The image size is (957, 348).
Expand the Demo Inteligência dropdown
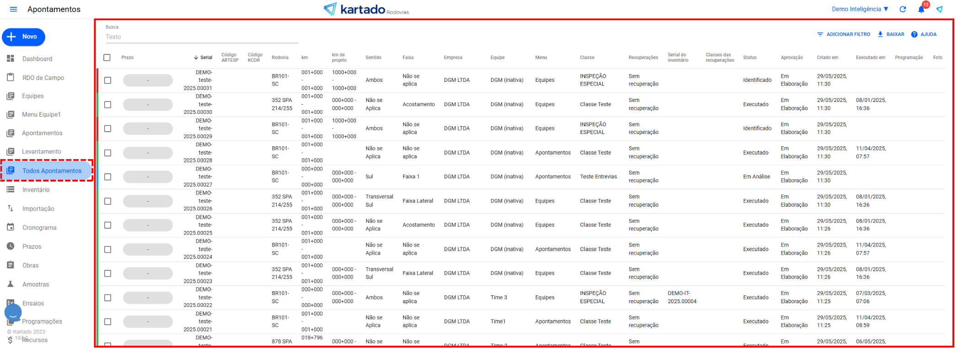click(860, 9)
